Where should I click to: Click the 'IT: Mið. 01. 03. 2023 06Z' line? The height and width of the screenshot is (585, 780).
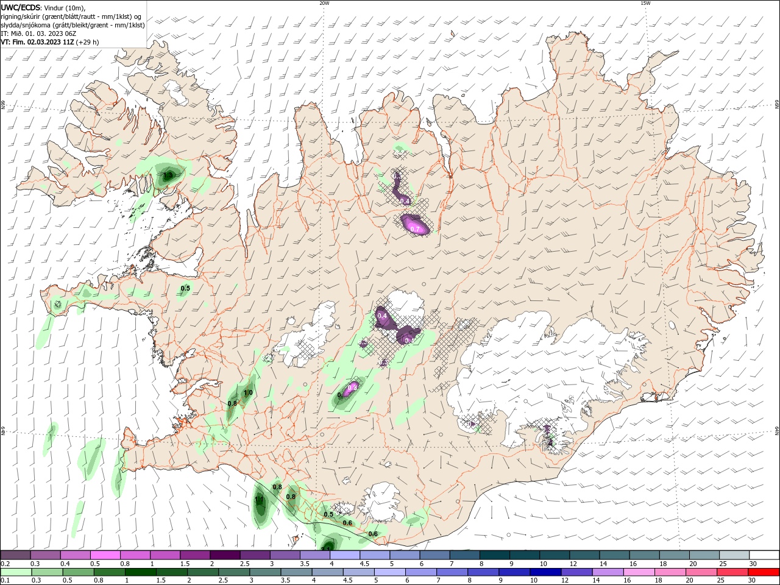pyautogui.click(x=38, y=34)
